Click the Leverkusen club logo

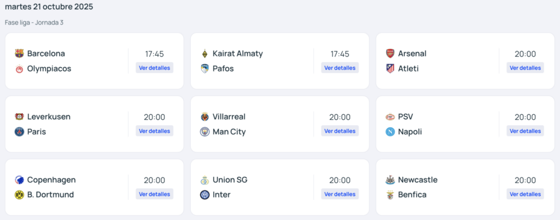pyautogui.click(x=20, y=117)
